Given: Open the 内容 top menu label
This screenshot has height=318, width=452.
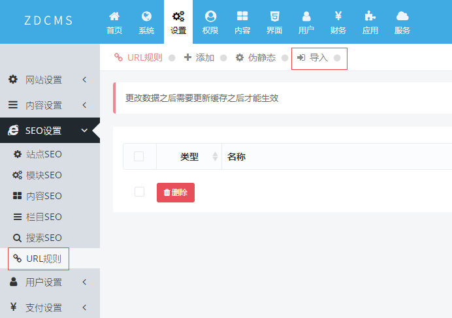Looking at the screenshot, I should [x=242, y=30].
